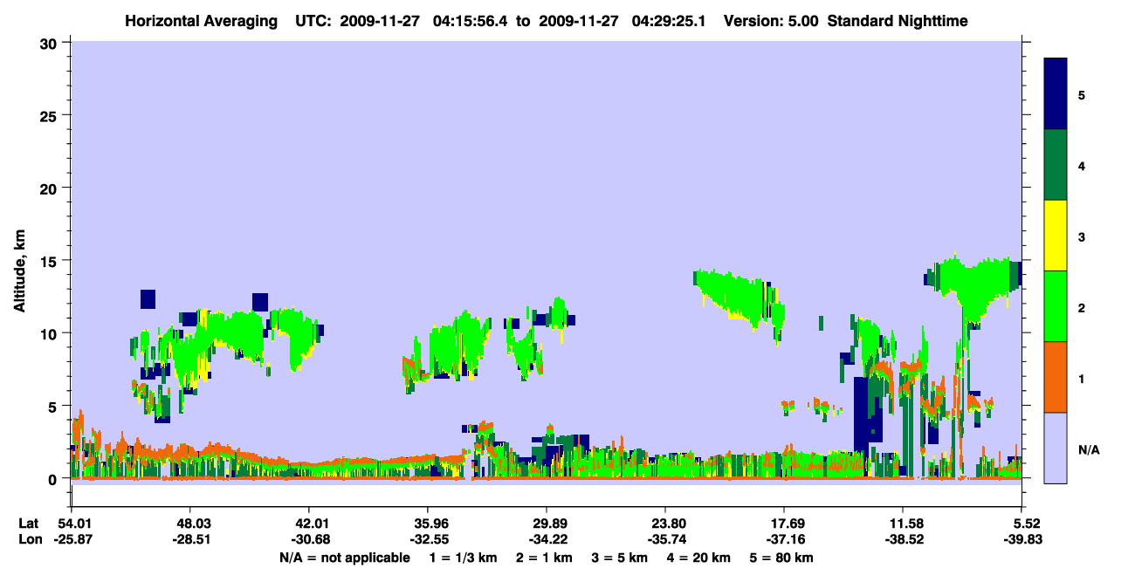1135x582 pixels.
Task: Click longitude value -39.83
Action: click(1021, 539)
